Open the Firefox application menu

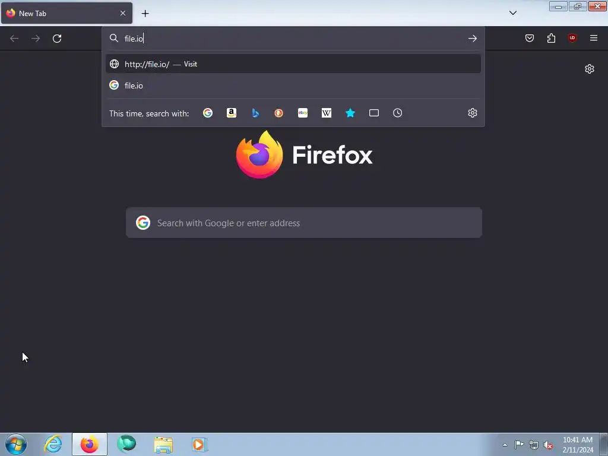[x=594, y=38]
